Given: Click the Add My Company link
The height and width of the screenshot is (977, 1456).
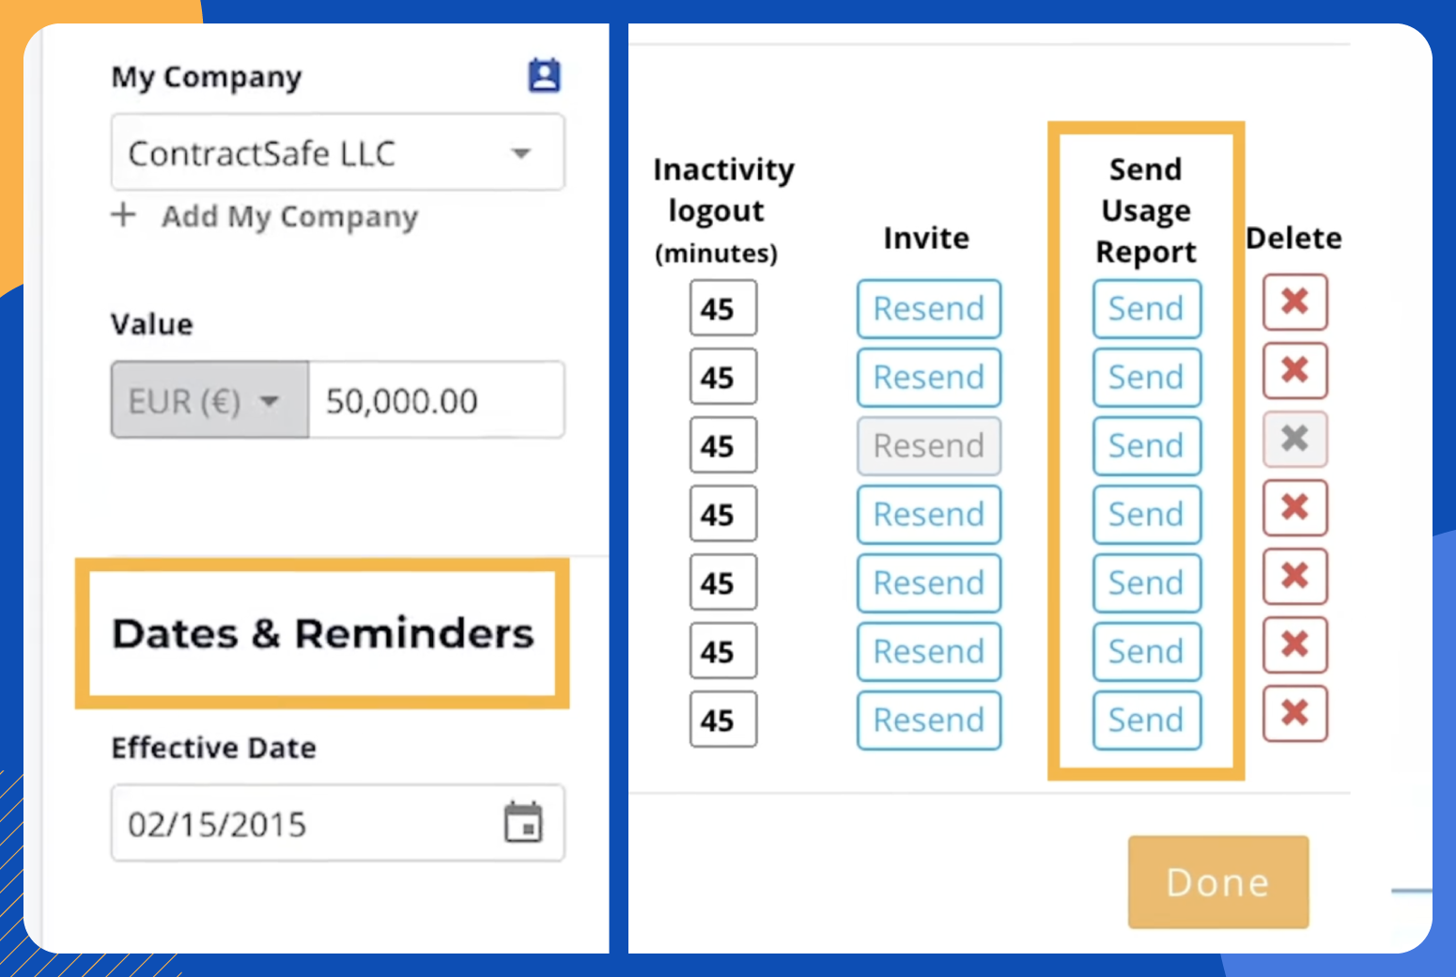Looking at the screenshot, I should click(289, 216).
